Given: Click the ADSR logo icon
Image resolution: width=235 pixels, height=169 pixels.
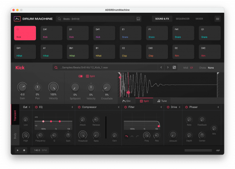Looking at the screenshot, I should click(x=17, y=19).
